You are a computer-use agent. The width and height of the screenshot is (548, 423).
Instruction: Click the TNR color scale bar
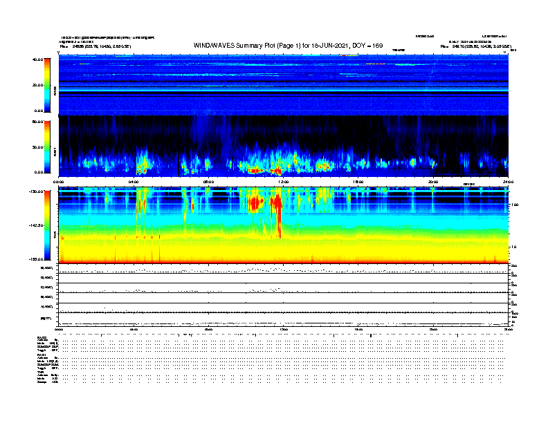click(x=47, y=225)
